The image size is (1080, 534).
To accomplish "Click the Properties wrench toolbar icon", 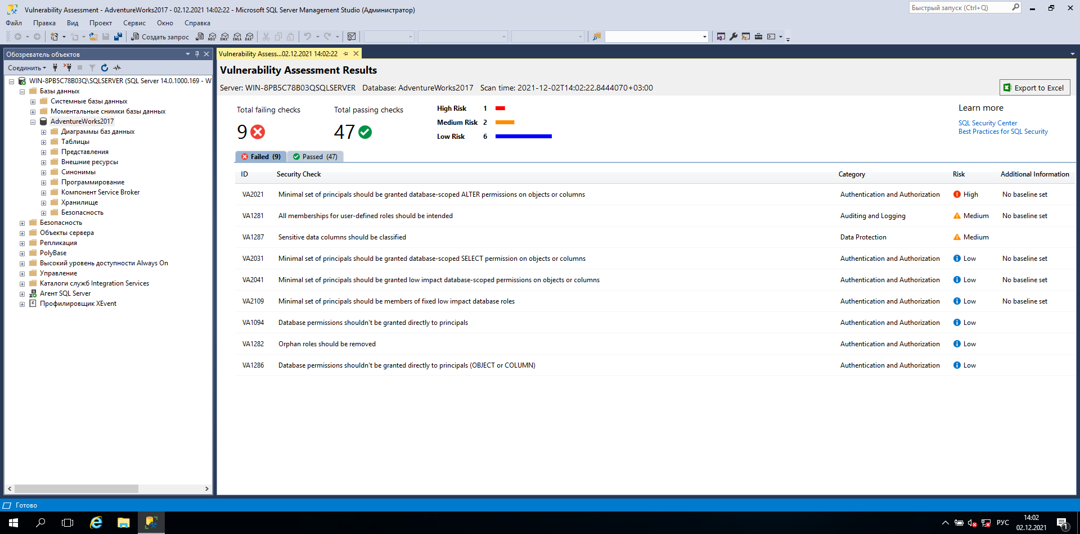I will point(733,37).
